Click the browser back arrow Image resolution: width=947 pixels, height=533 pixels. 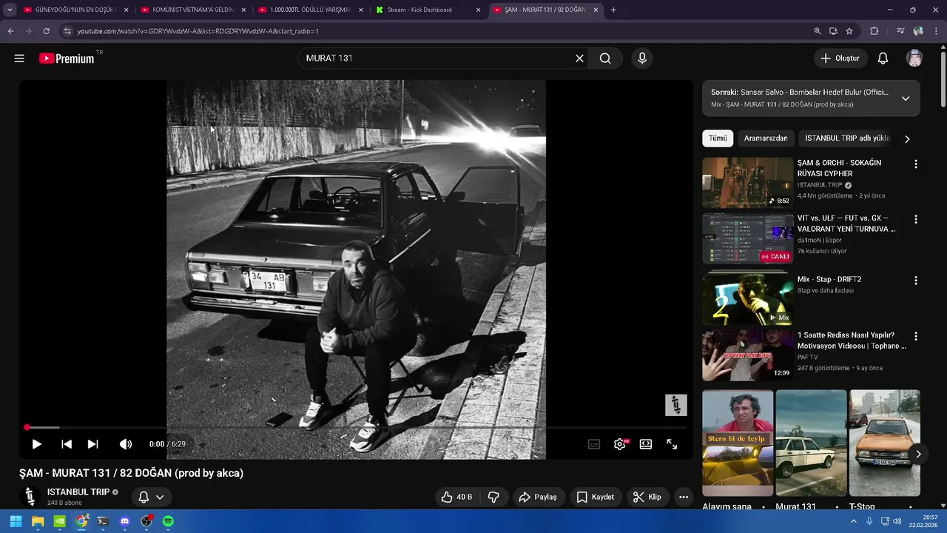point(10,31)
